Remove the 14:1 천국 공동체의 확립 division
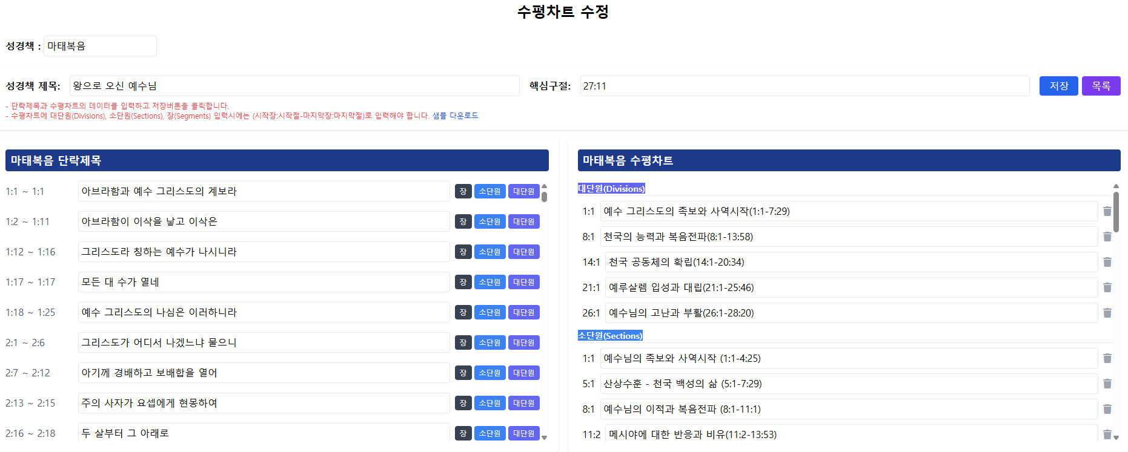 coord(1107,262)
